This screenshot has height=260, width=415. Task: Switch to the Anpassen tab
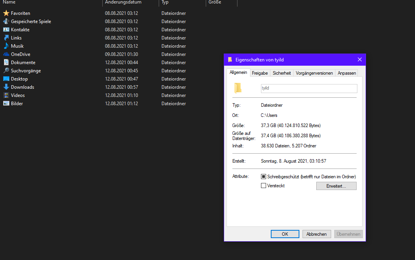pos(347,73)
